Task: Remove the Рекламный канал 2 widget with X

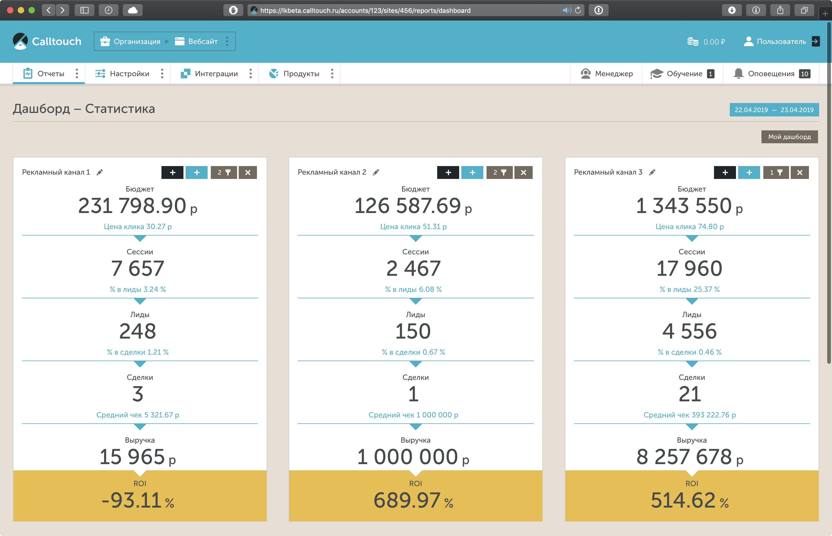Action: pos(523,172)
